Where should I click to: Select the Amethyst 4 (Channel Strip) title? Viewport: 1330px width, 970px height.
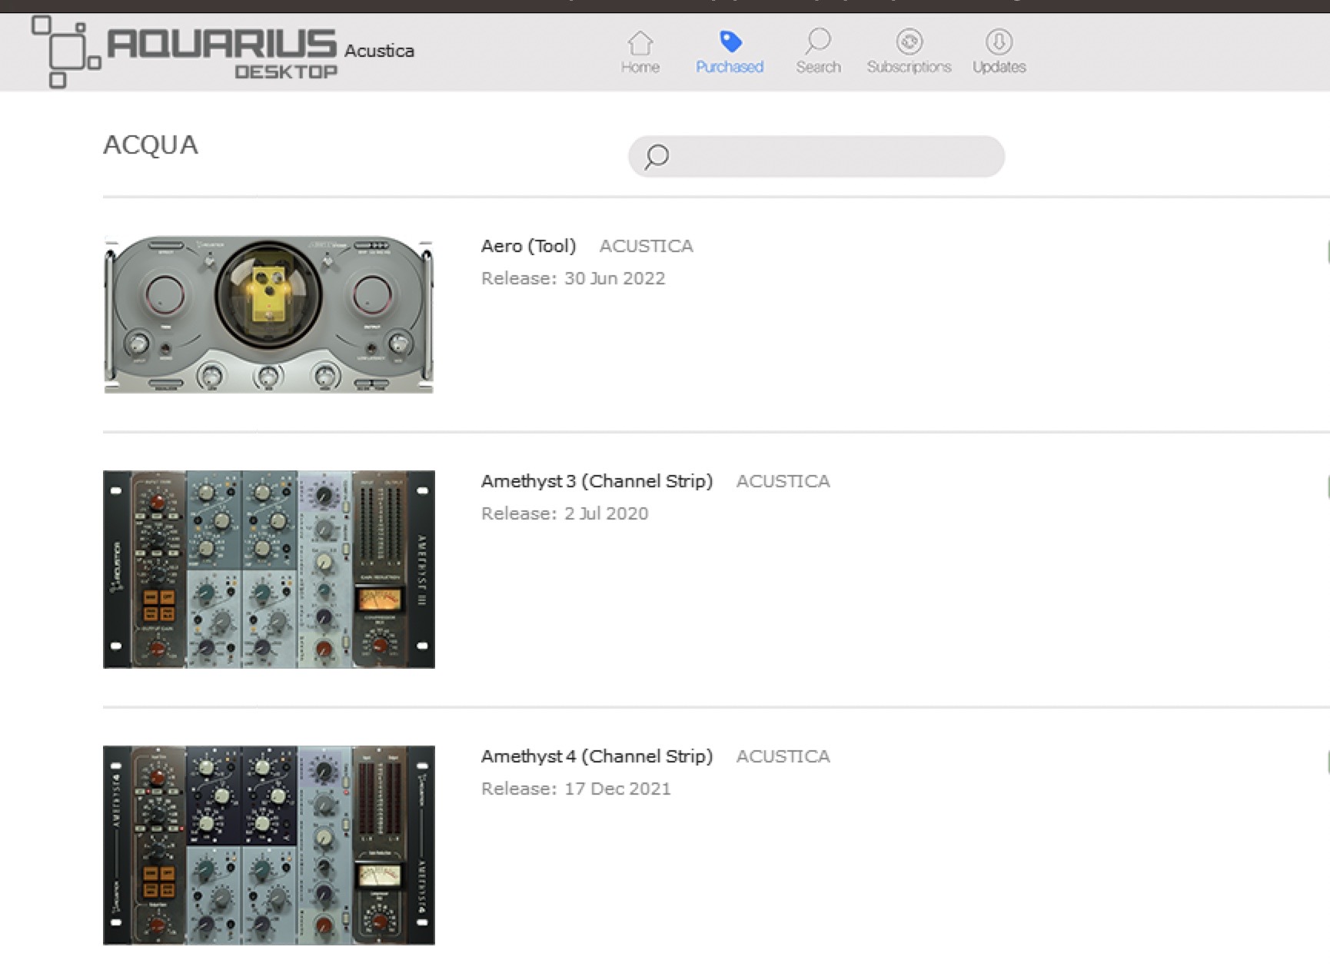point(597,756)
